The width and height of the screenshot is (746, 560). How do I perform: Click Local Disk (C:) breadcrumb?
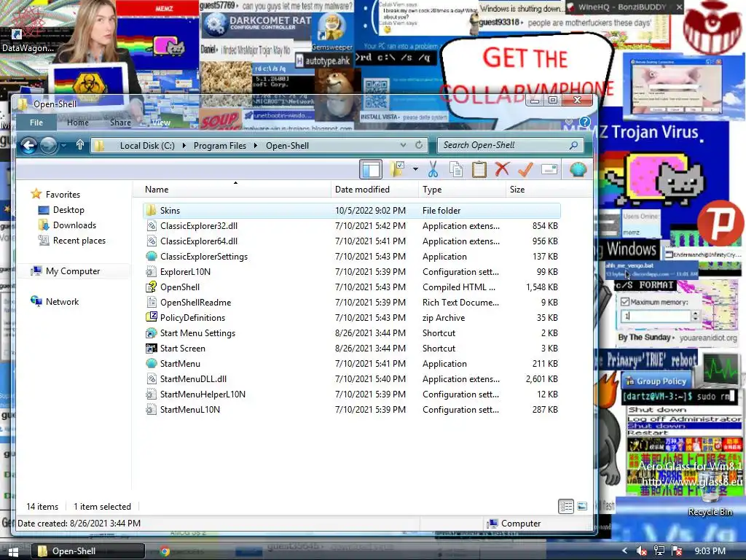(147, 145)
